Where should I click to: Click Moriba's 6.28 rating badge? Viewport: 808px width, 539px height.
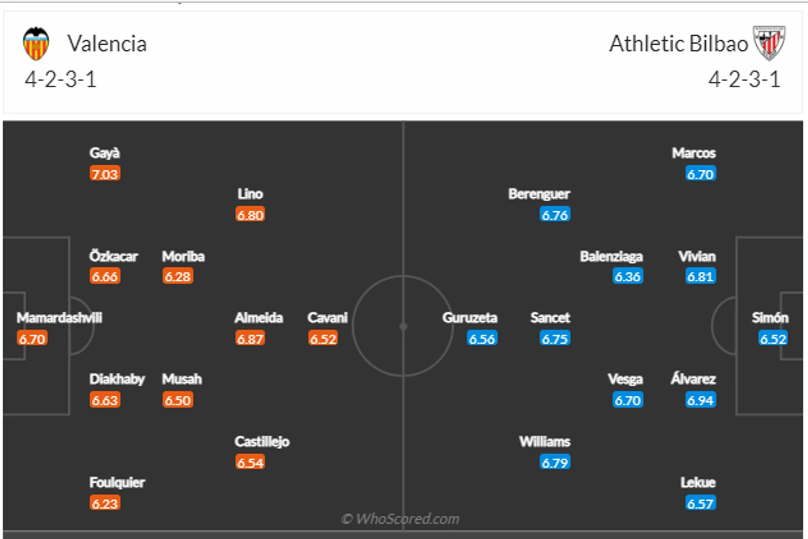coord(177,277)
